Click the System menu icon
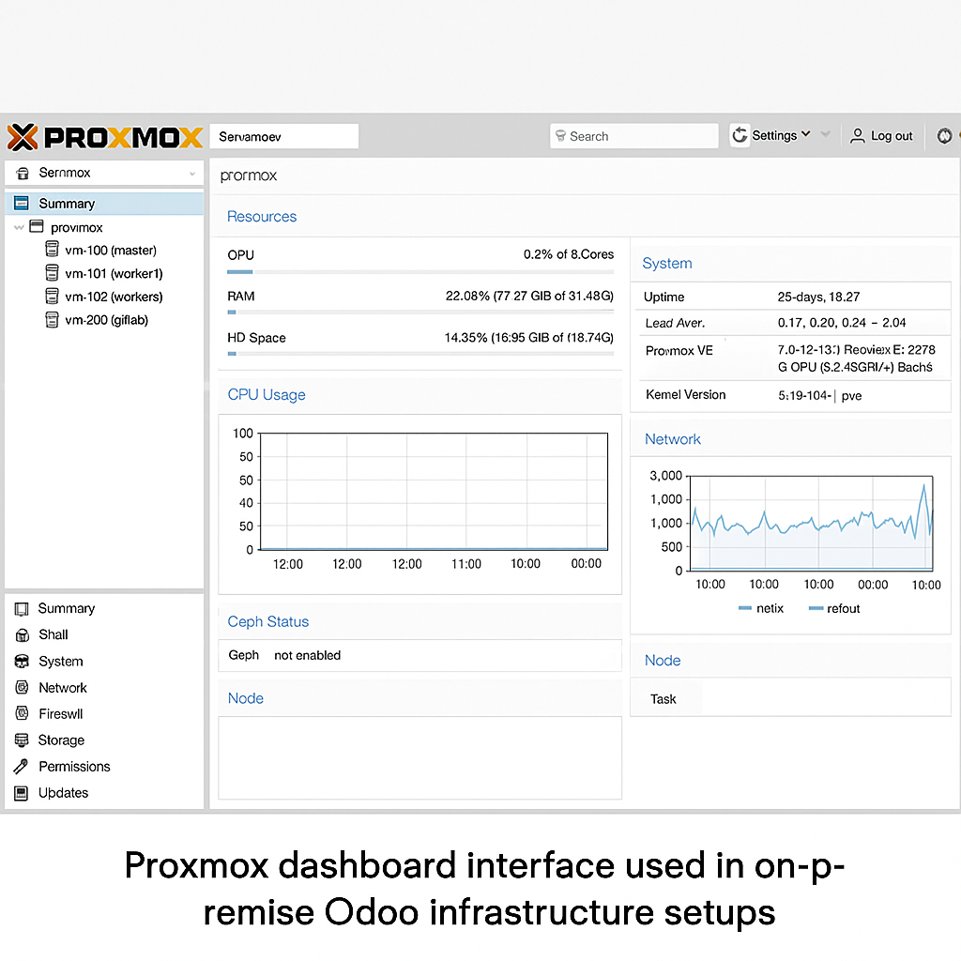Image resolution: width=961 pixels, height=961 pixels. [x=22, y=662]
